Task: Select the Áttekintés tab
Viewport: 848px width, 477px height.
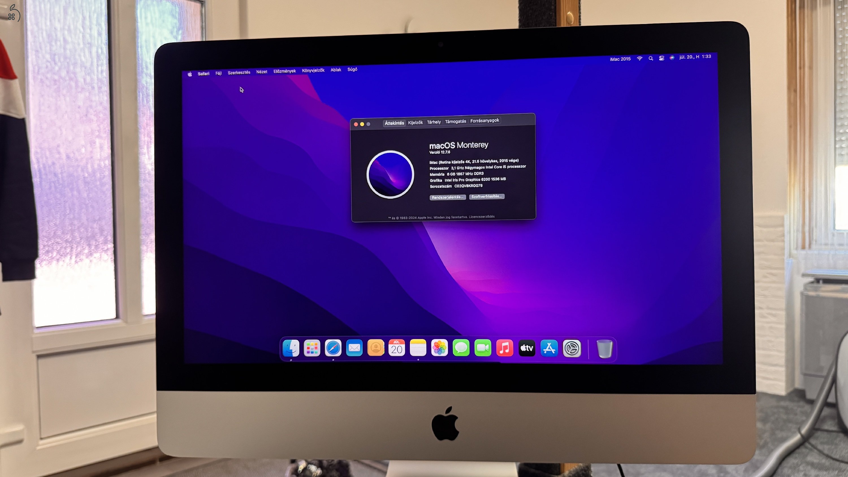Action: (394, 123)
